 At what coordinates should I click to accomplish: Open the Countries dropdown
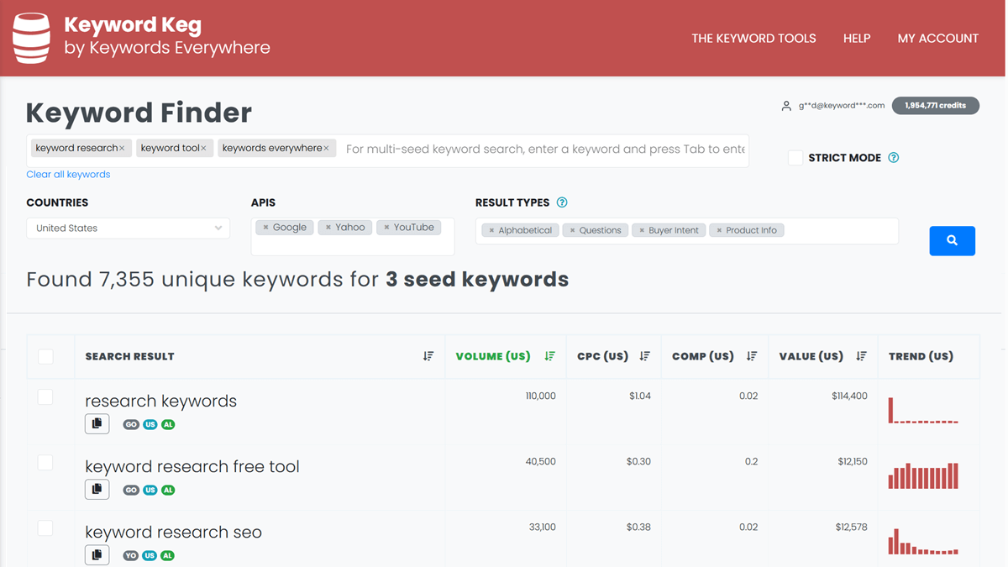coord(128,228)
